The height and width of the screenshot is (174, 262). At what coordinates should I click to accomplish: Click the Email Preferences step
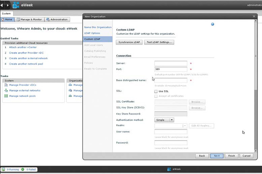pos(95,57)
